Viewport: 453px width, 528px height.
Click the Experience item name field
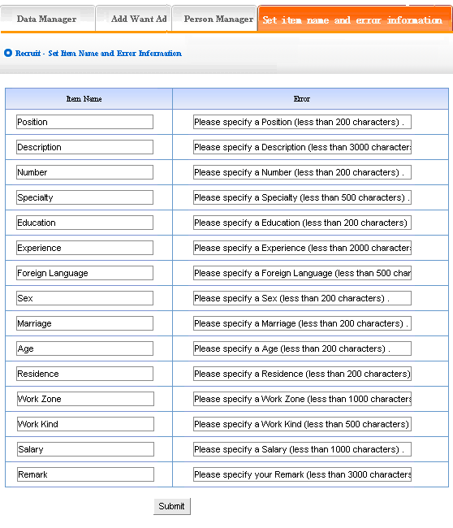pos(84,248)
